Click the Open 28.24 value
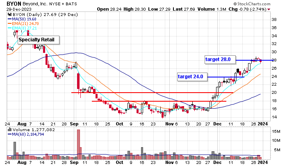This screenshot has height=166, width=287. pos(109,9)
